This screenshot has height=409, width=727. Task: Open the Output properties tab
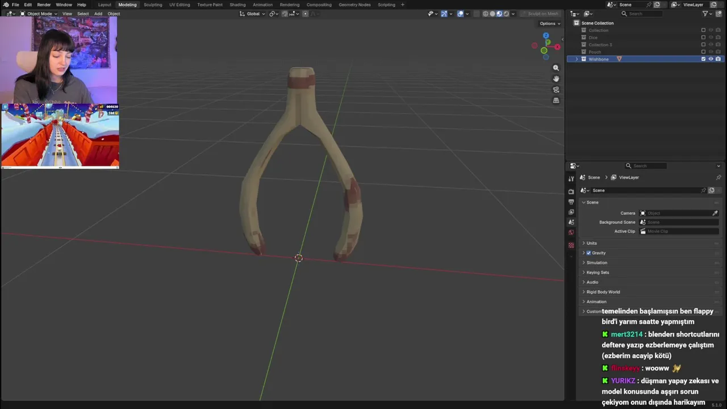click(571, 202)
